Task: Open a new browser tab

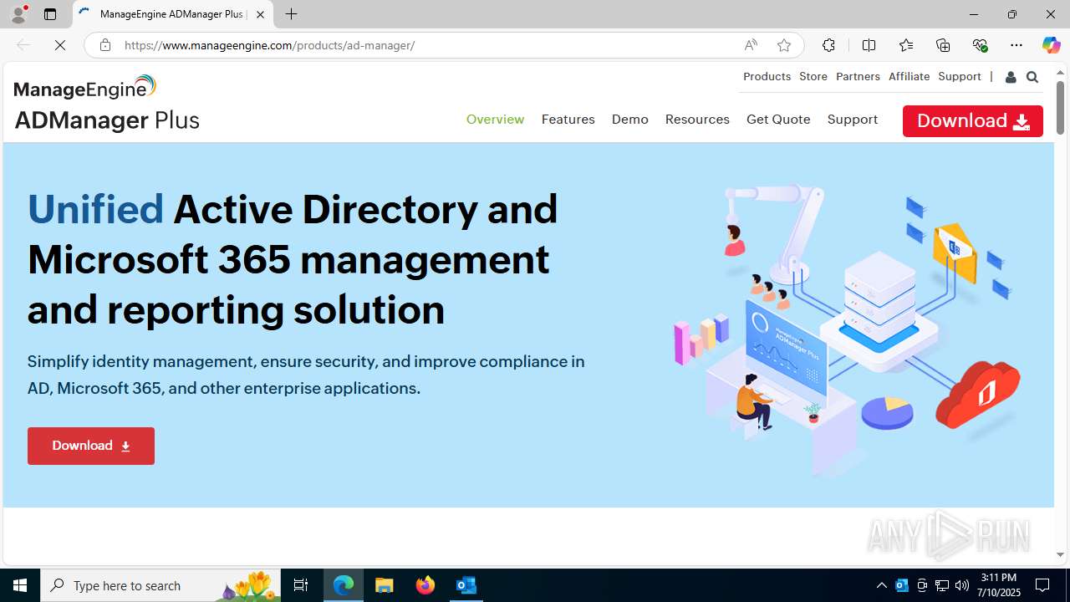Action: [x=291, y=14]
